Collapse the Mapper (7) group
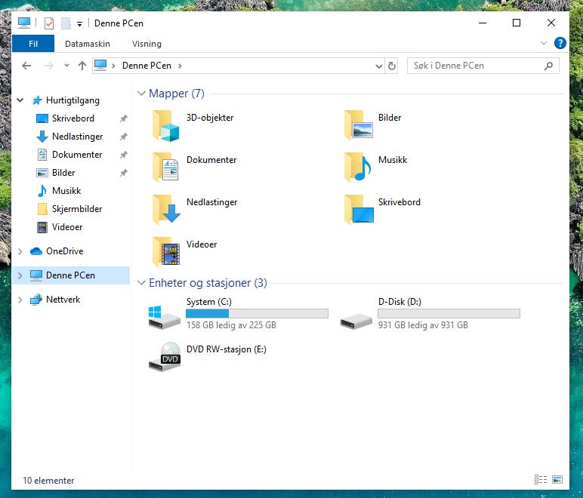583x498 pixels. (141, 94)
